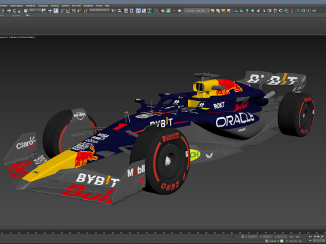The image size is (326, 244).
Task: Toggle the Isolate Selection icon
Action: coord(234,237)
